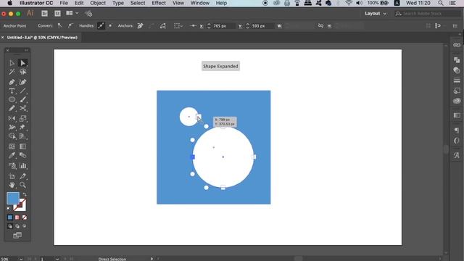Select the Perspective Grid tool

(x=22, y=136)
